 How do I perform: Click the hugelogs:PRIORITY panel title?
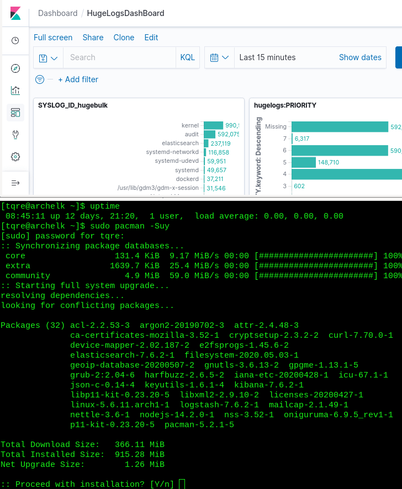coord(285,105)
